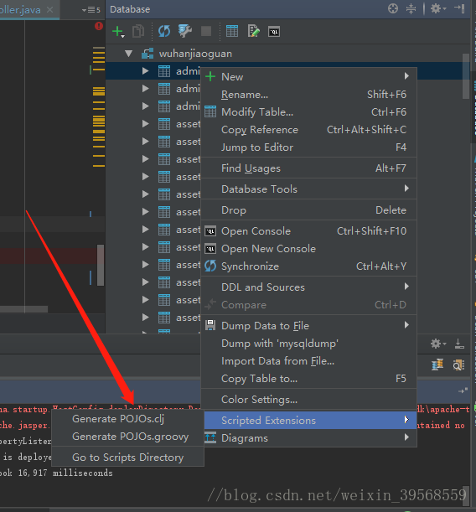
Task: Click the Database panel gear settings icon
Action: click(437, 8)
